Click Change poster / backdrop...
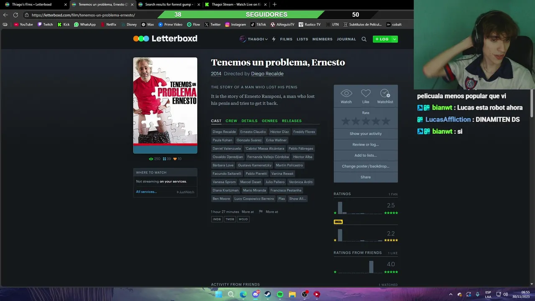This screenshot has height=301, width=535. click(366, 166)
